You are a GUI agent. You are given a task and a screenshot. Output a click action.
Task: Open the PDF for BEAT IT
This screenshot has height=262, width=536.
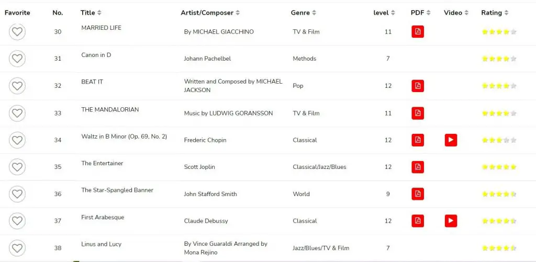click(417, 86)
